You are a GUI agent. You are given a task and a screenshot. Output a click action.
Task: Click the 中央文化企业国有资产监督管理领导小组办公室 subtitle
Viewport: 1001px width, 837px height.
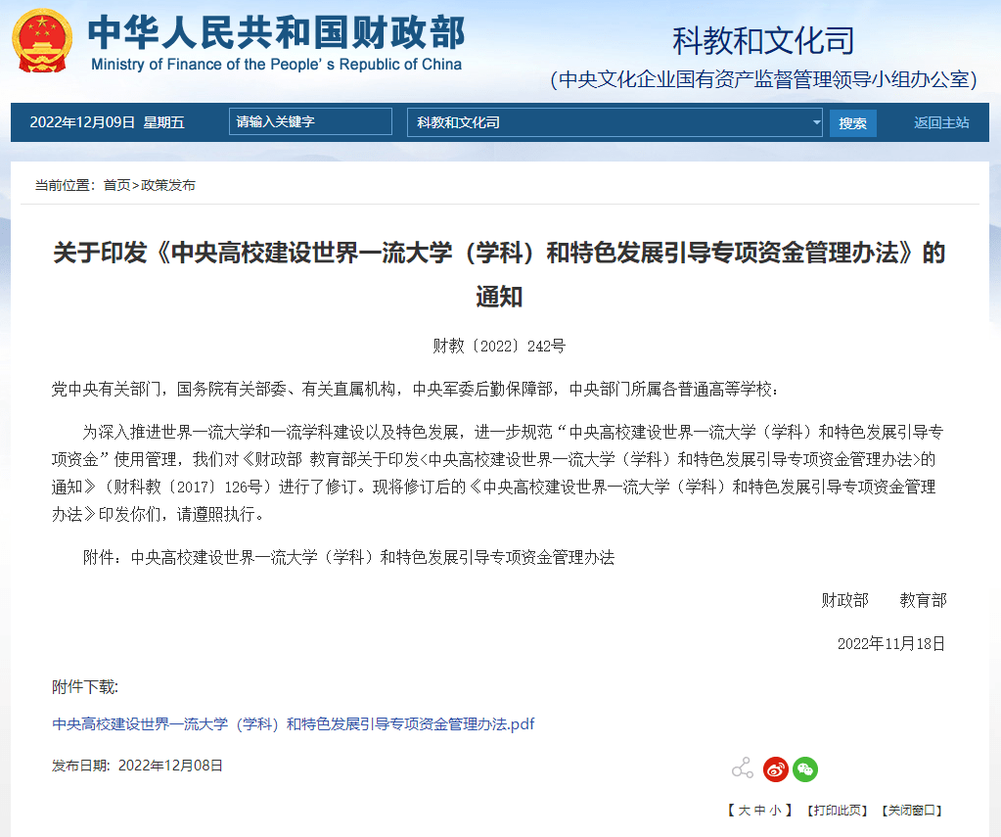(x=763, y=79)
